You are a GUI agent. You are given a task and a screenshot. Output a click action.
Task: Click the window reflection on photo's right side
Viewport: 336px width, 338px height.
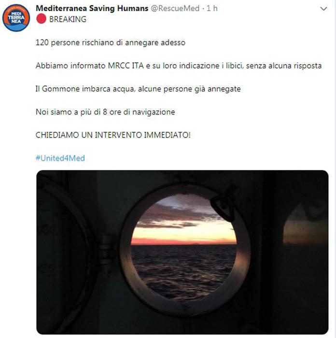pos(305,224)
